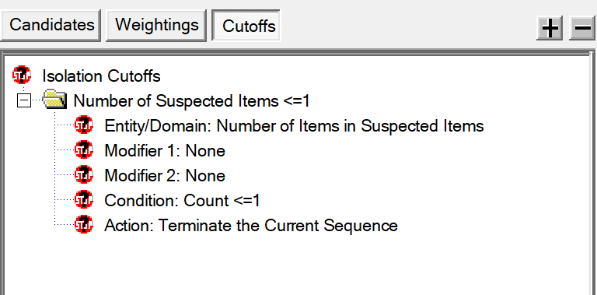
Task: Click the Isolation Cutoffs root icon
Action: tap(22, 75)
